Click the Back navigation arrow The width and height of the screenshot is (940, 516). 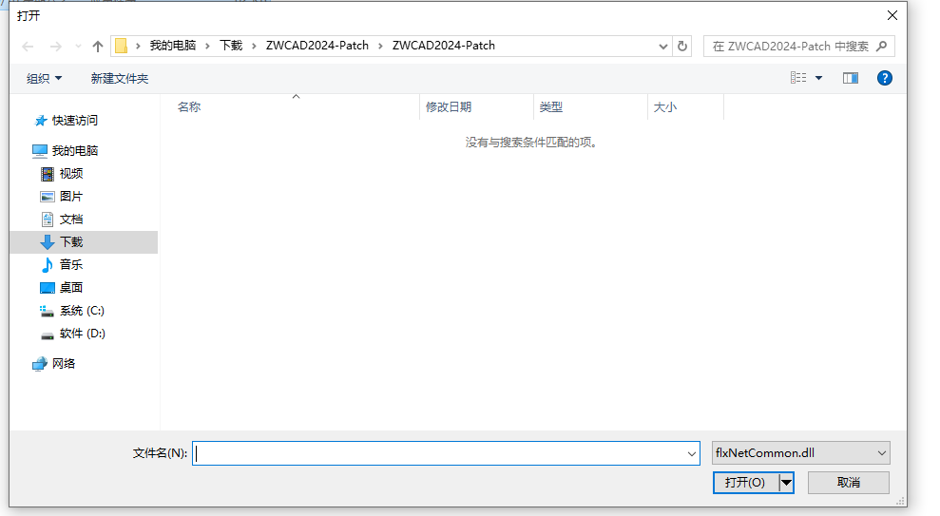(28, 46)
